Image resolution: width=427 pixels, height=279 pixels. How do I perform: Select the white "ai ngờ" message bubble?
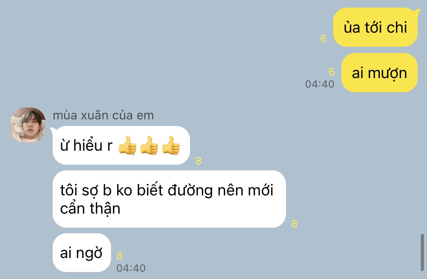(81, 253)
